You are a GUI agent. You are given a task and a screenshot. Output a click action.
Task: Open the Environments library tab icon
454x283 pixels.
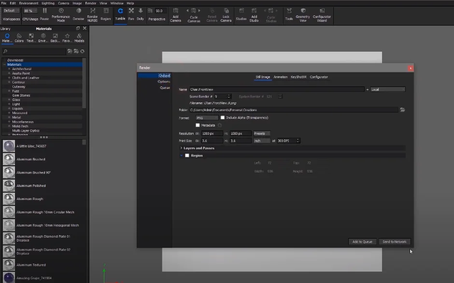(43, 36)
